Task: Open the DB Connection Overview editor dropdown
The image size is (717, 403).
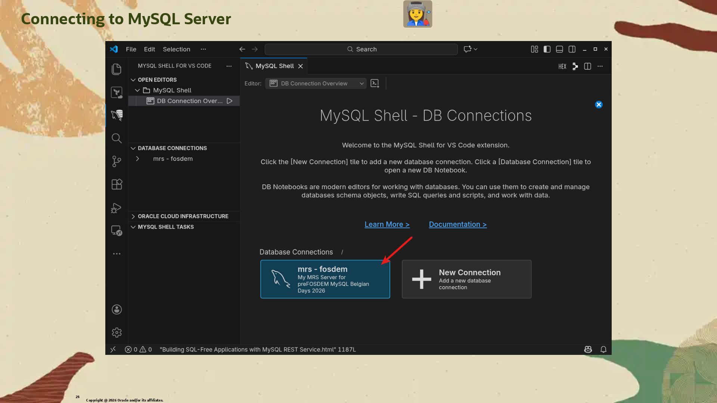Action: 316,84
